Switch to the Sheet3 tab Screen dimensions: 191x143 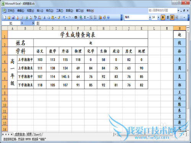click(x=37, y=134)
